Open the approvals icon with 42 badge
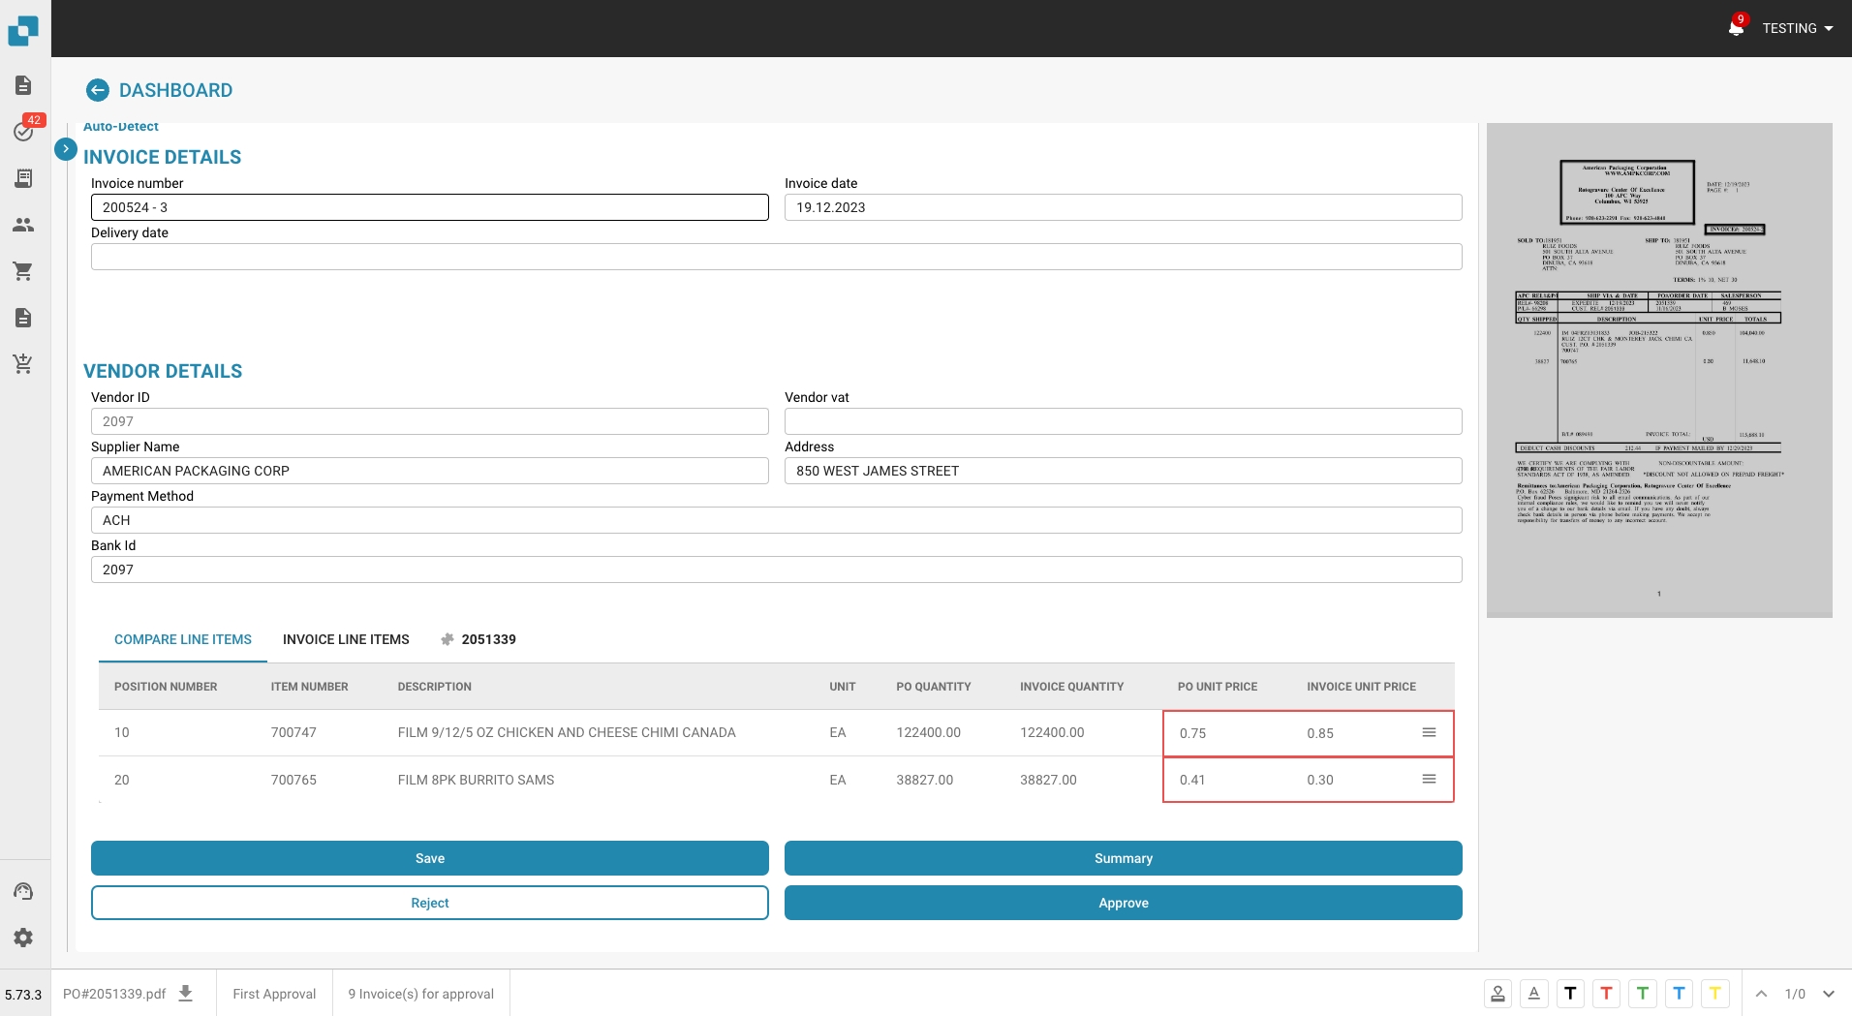The height and width of the screenshot is (1016, 1852). [x=24, y=131]
